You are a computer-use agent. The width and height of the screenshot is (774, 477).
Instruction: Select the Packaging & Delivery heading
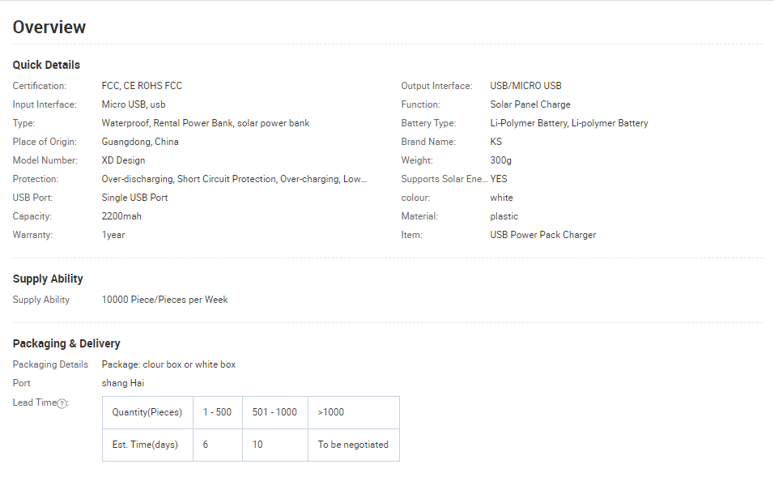click(x=66, y=343)
